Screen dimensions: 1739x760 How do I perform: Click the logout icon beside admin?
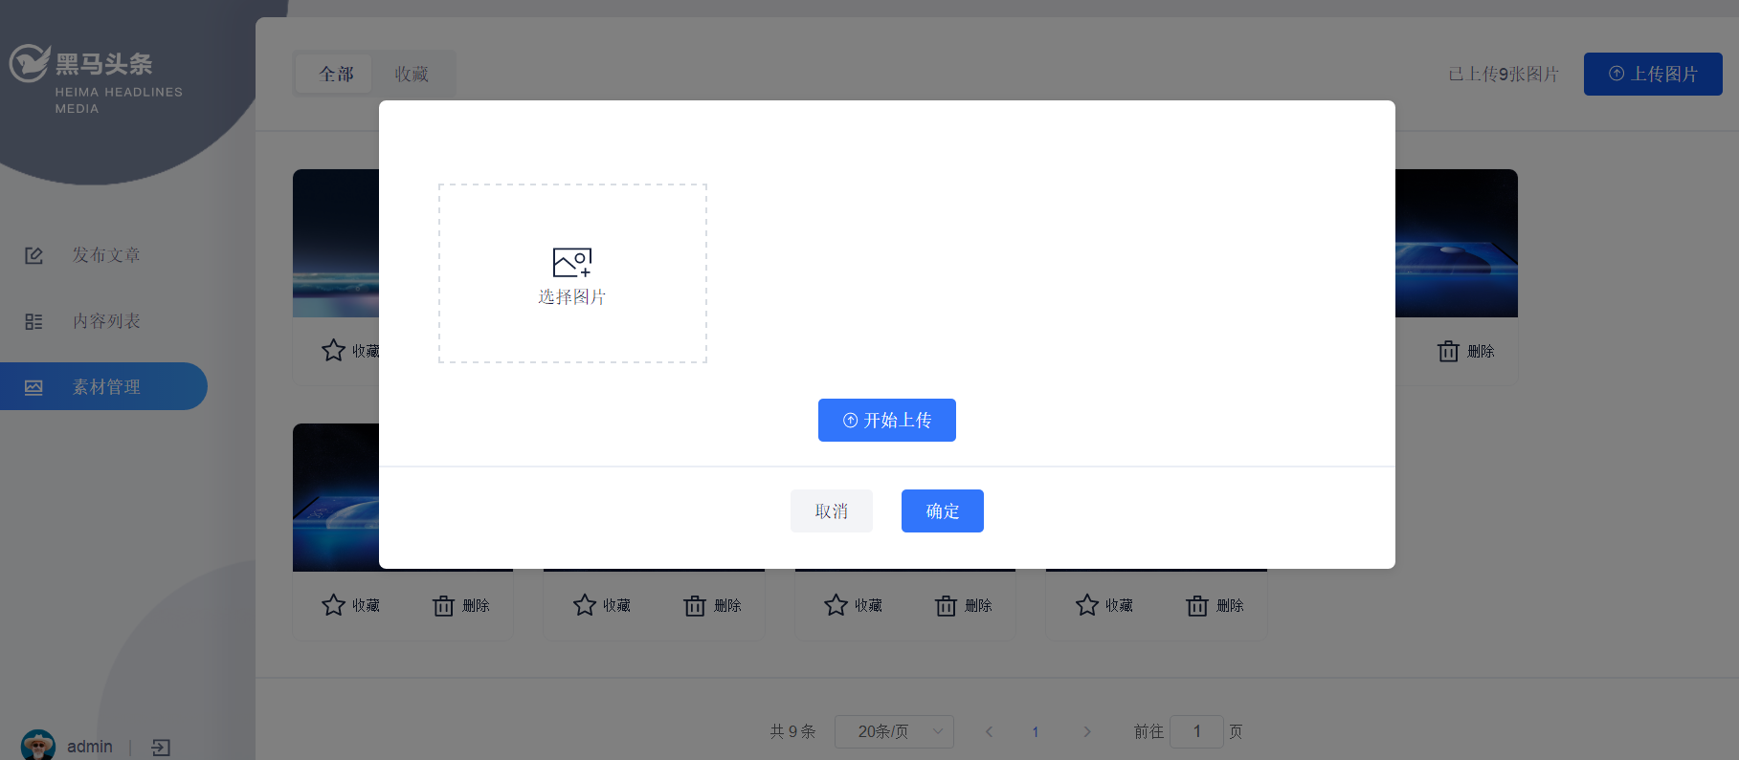click(x=161, y=748)
